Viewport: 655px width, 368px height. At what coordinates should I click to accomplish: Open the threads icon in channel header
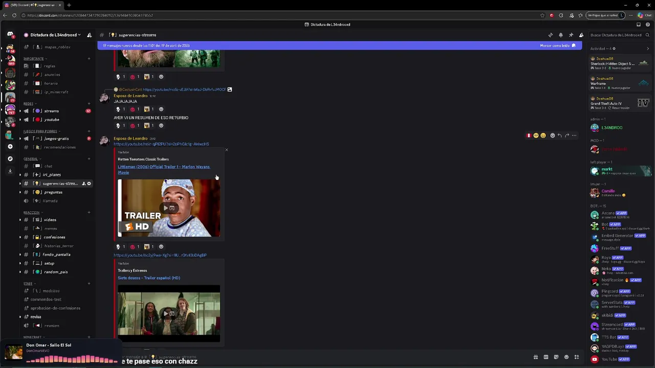pos(551,35)
